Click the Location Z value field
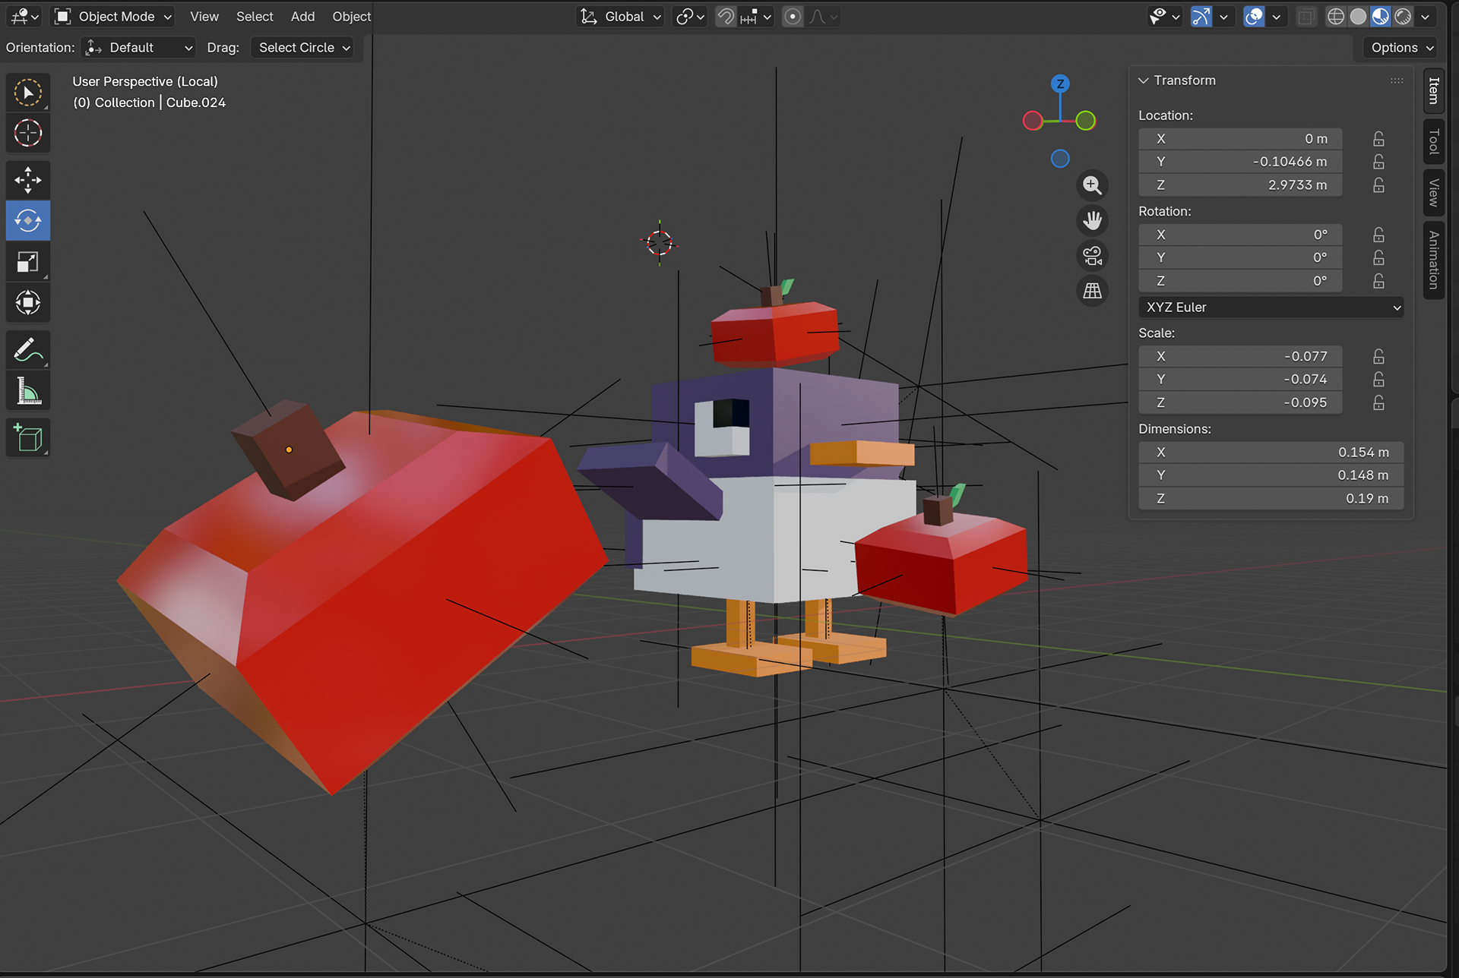 point(1240,185)
